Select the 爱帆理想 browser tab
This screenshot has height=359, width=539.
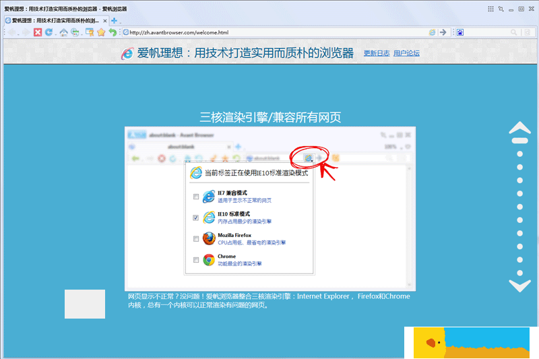57,21
